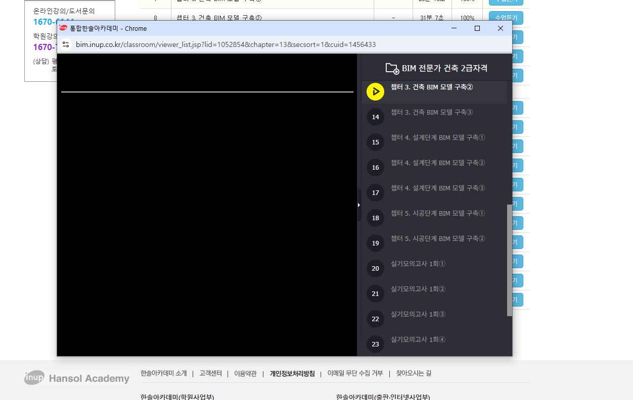The width and height of the screenshot is (633, 400).
Task: Select lesson number 20 circle icon
Action: coord(375,268)
